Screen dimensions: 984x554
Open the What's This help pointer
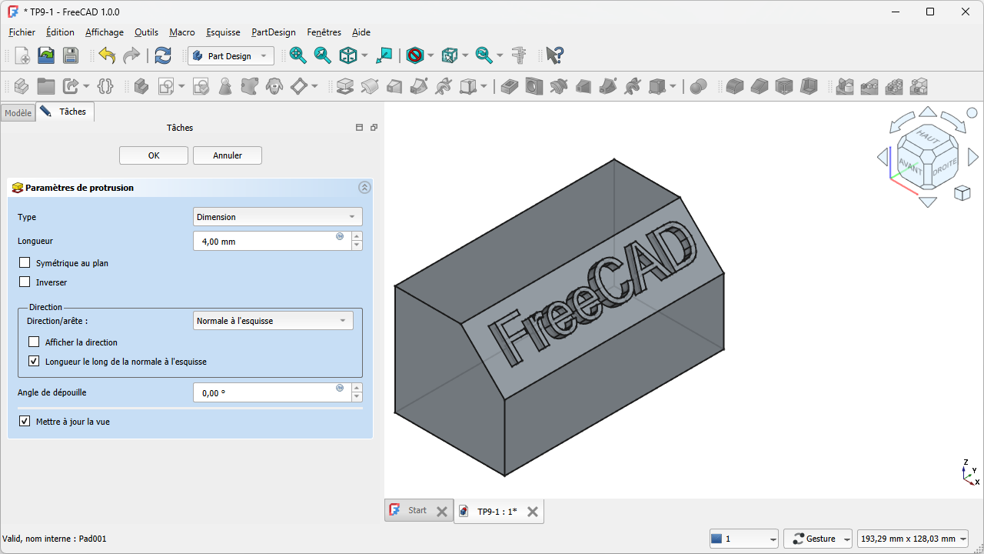554,55
